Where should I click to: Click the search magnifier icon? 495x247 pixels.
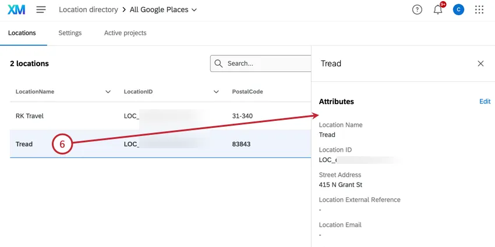(x=218, y=63)
